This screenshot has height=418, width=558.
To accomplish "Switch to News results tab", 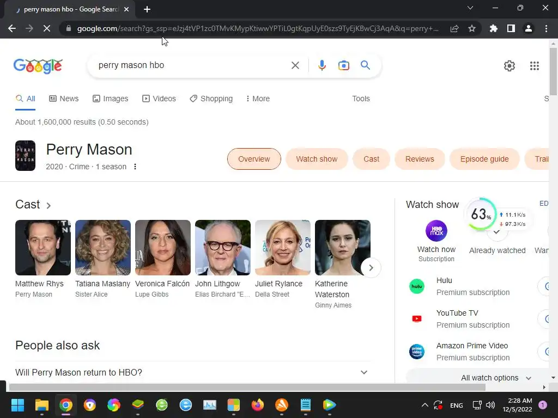I will point(64,99).
